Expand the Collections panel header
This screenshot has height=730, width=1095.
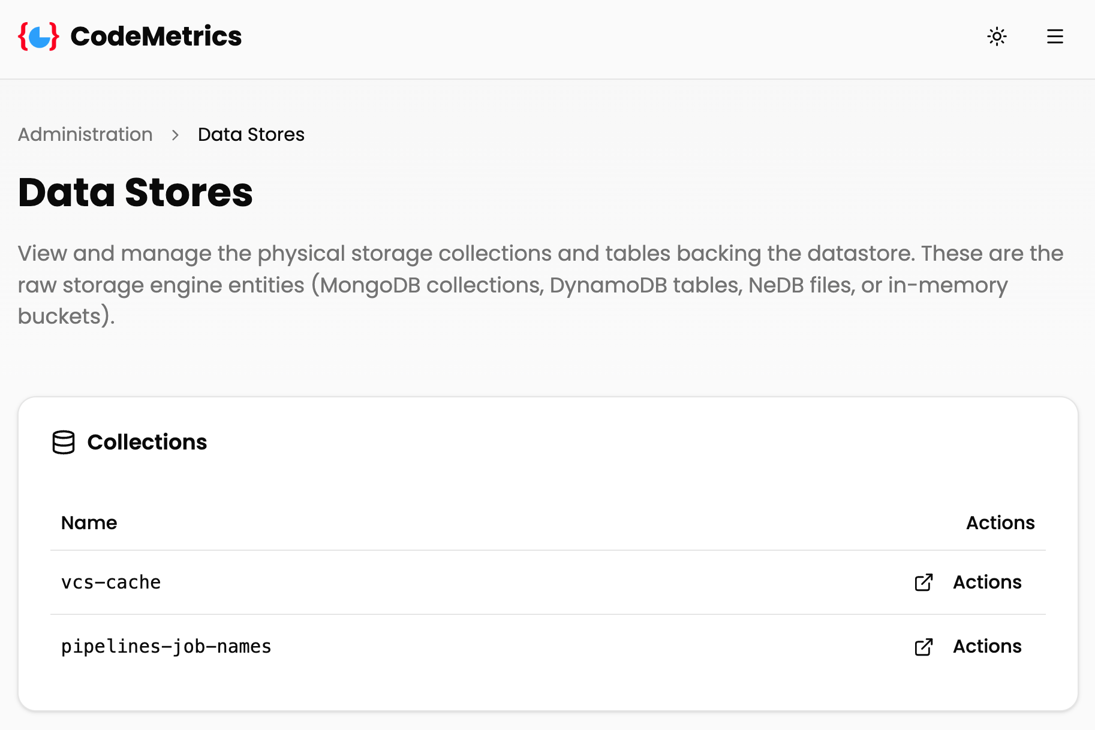pos(147,442)
